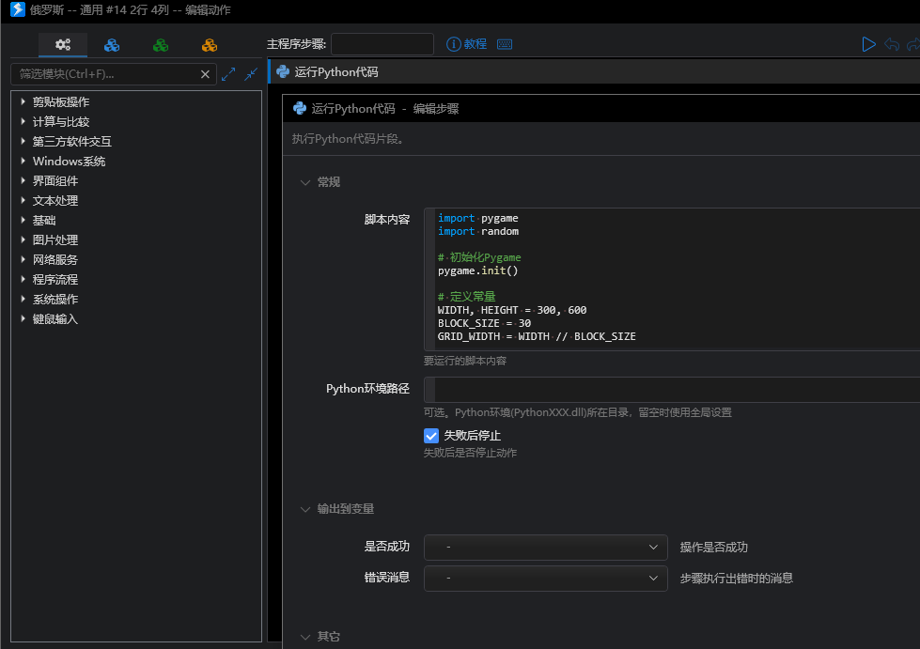Switch to the green cubes module tab

[x=160, y=44]
